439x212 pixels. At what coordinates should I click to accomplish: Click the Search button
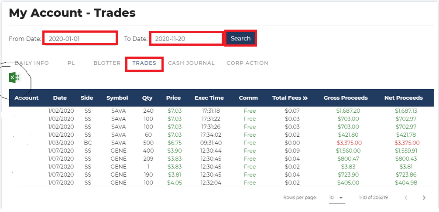pyautogui.click(x=241, y=38)
